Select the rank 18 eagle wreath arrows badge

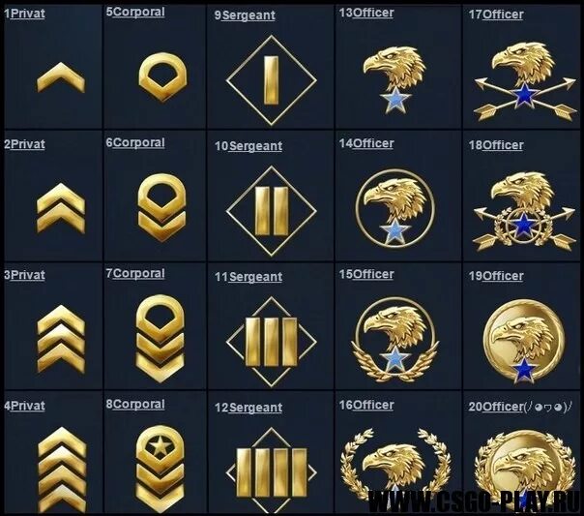click(x=524, y=211)
